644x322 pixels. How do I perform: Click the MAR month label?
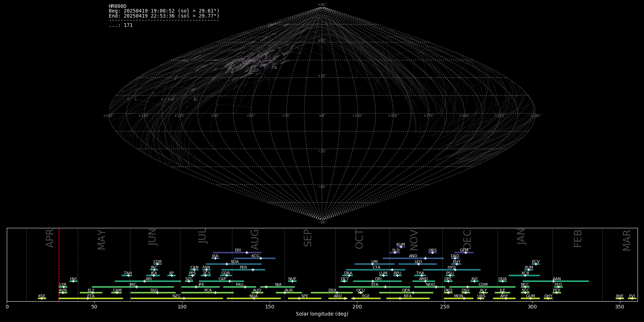[x=627, y=240]
